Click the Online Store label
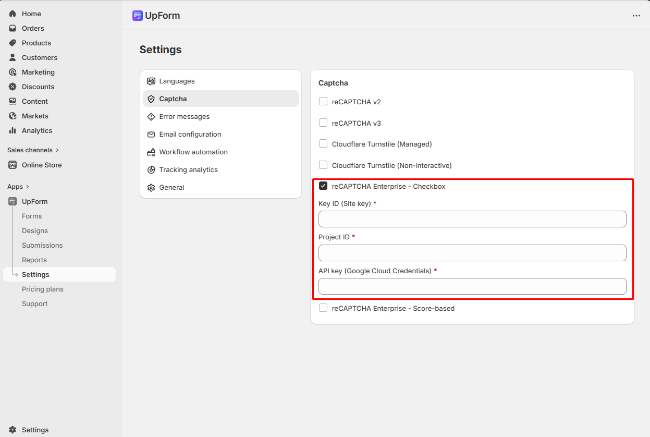This screenshot has height=437, width=650. point(42,165)
